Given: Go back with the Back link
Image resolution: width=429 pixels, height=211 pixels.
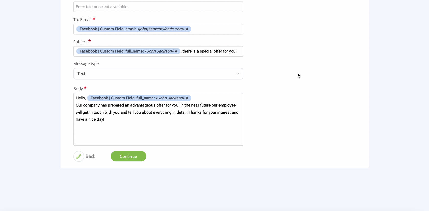Looking at the screenshot, I should 90,156.
